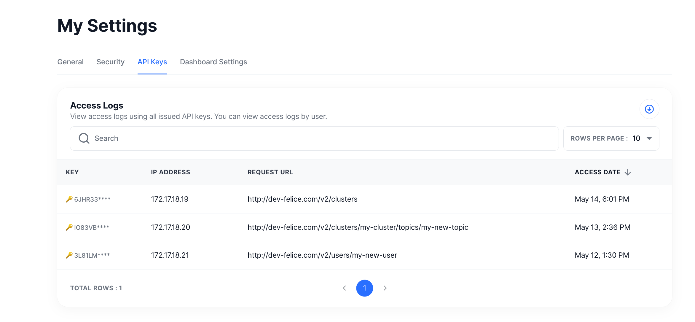The width and height of the screenshot is (695, 322).
Task: Click the Request URL column header
Action: (x=270, y=172)
